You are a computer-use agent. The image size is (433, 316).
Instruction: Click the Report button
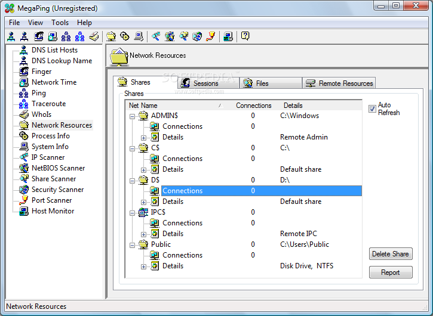click(391, 272)
